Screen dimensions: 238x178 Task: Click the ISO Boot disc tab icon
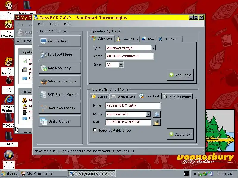point(141,96)
